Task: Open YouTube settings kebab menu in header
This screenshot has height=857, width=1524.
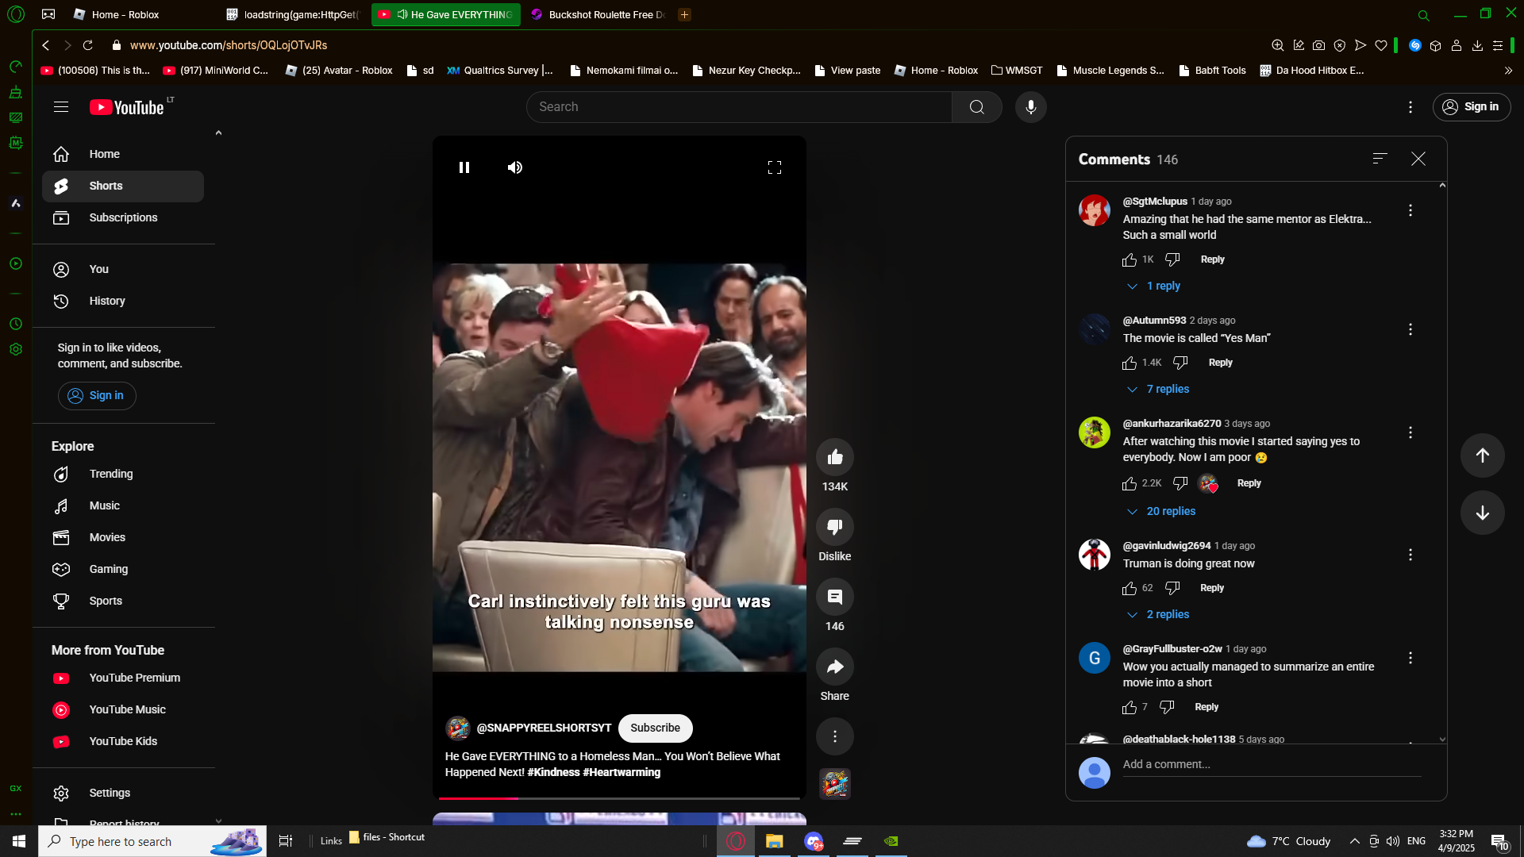Action: pyautogui.click(x=1410, y=107)
